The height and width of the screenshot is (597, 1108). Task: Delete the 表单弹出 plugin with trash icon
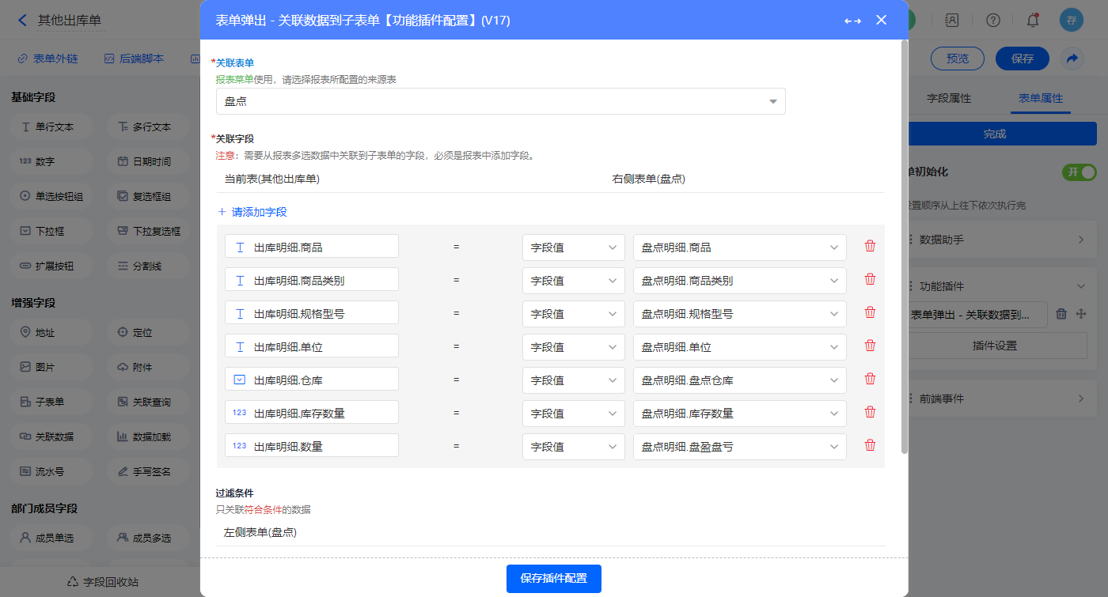(1061, 314)
